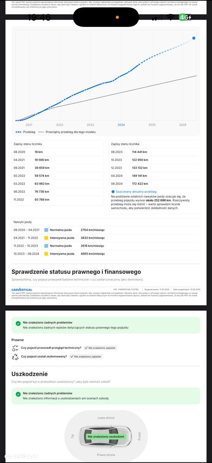The height and width of the screenshot is (463, 212).
Task: Tap the battery indicator in the status bar
Action: [x=185, y=17]
